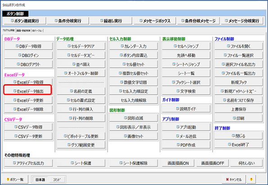Image resolution: width=268 pixels, height=185 pixels.
Task: Open the ボタン一覧 button
Action: pos(15,179)
